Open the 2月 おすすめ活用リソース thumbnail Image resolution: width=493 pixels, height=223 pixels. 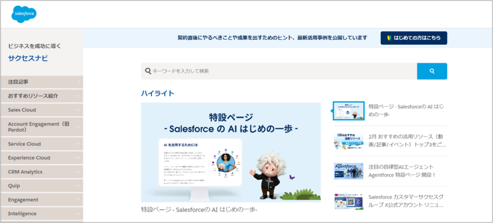click(x=349, y=140)
